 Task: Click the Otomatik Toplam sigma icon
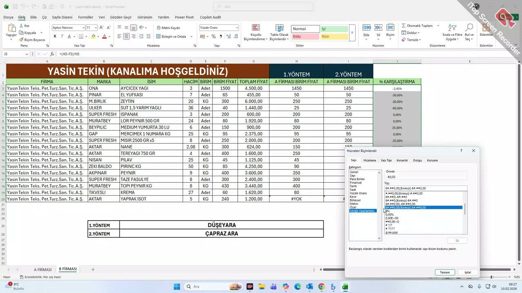tap(404, 26)
